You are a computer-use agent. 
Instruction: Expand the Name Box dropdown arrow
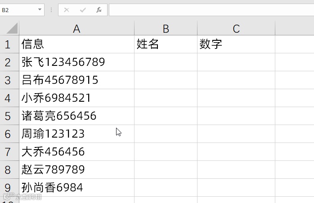pos(40,9)
